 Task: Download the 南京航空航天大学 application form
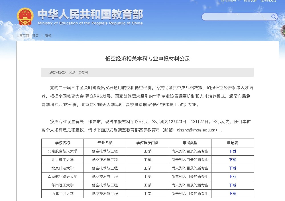tap(233, 177)
